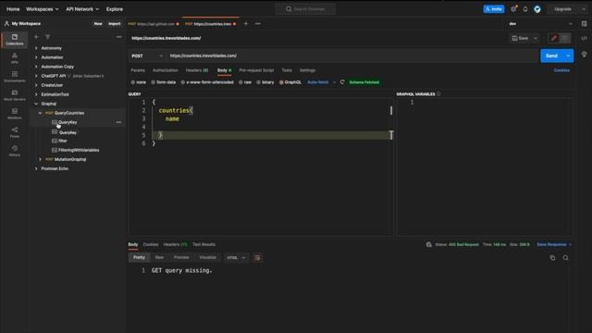The height and width of the screenshot is (333, 592).
Task: Switch to the Pre-request Script tab
Action: (x=256, y=70)
